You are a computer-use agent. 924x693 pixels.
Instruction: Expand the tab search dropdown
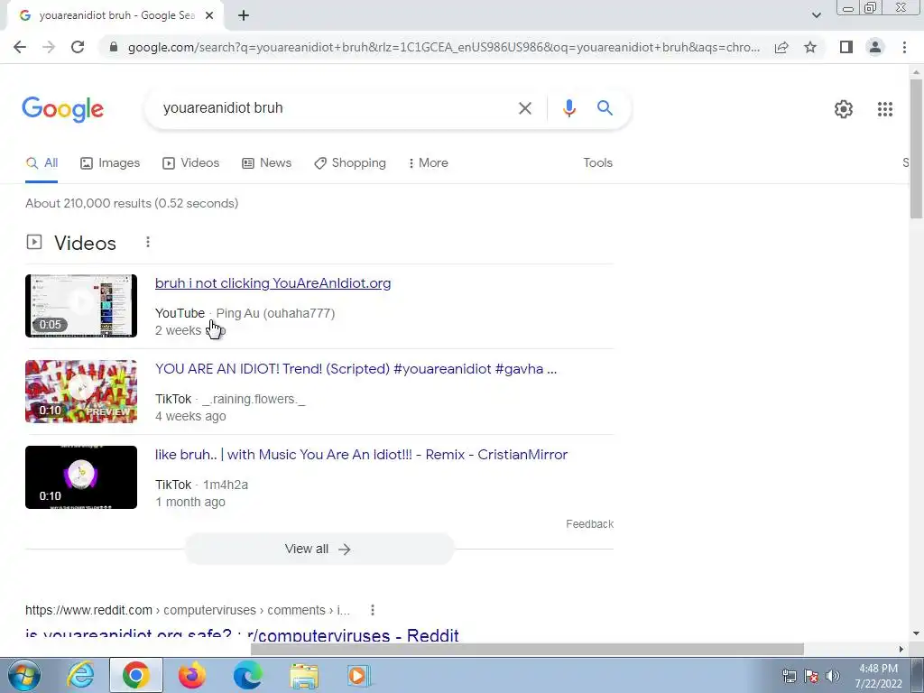[x=816, y=15]
